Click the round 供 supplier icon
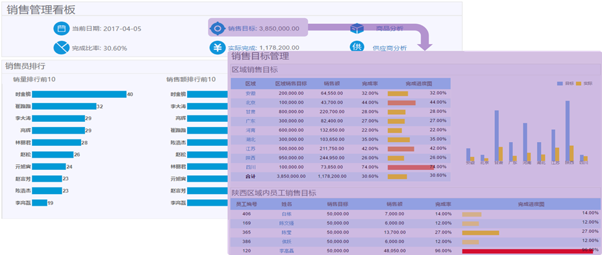 (357, 47)
